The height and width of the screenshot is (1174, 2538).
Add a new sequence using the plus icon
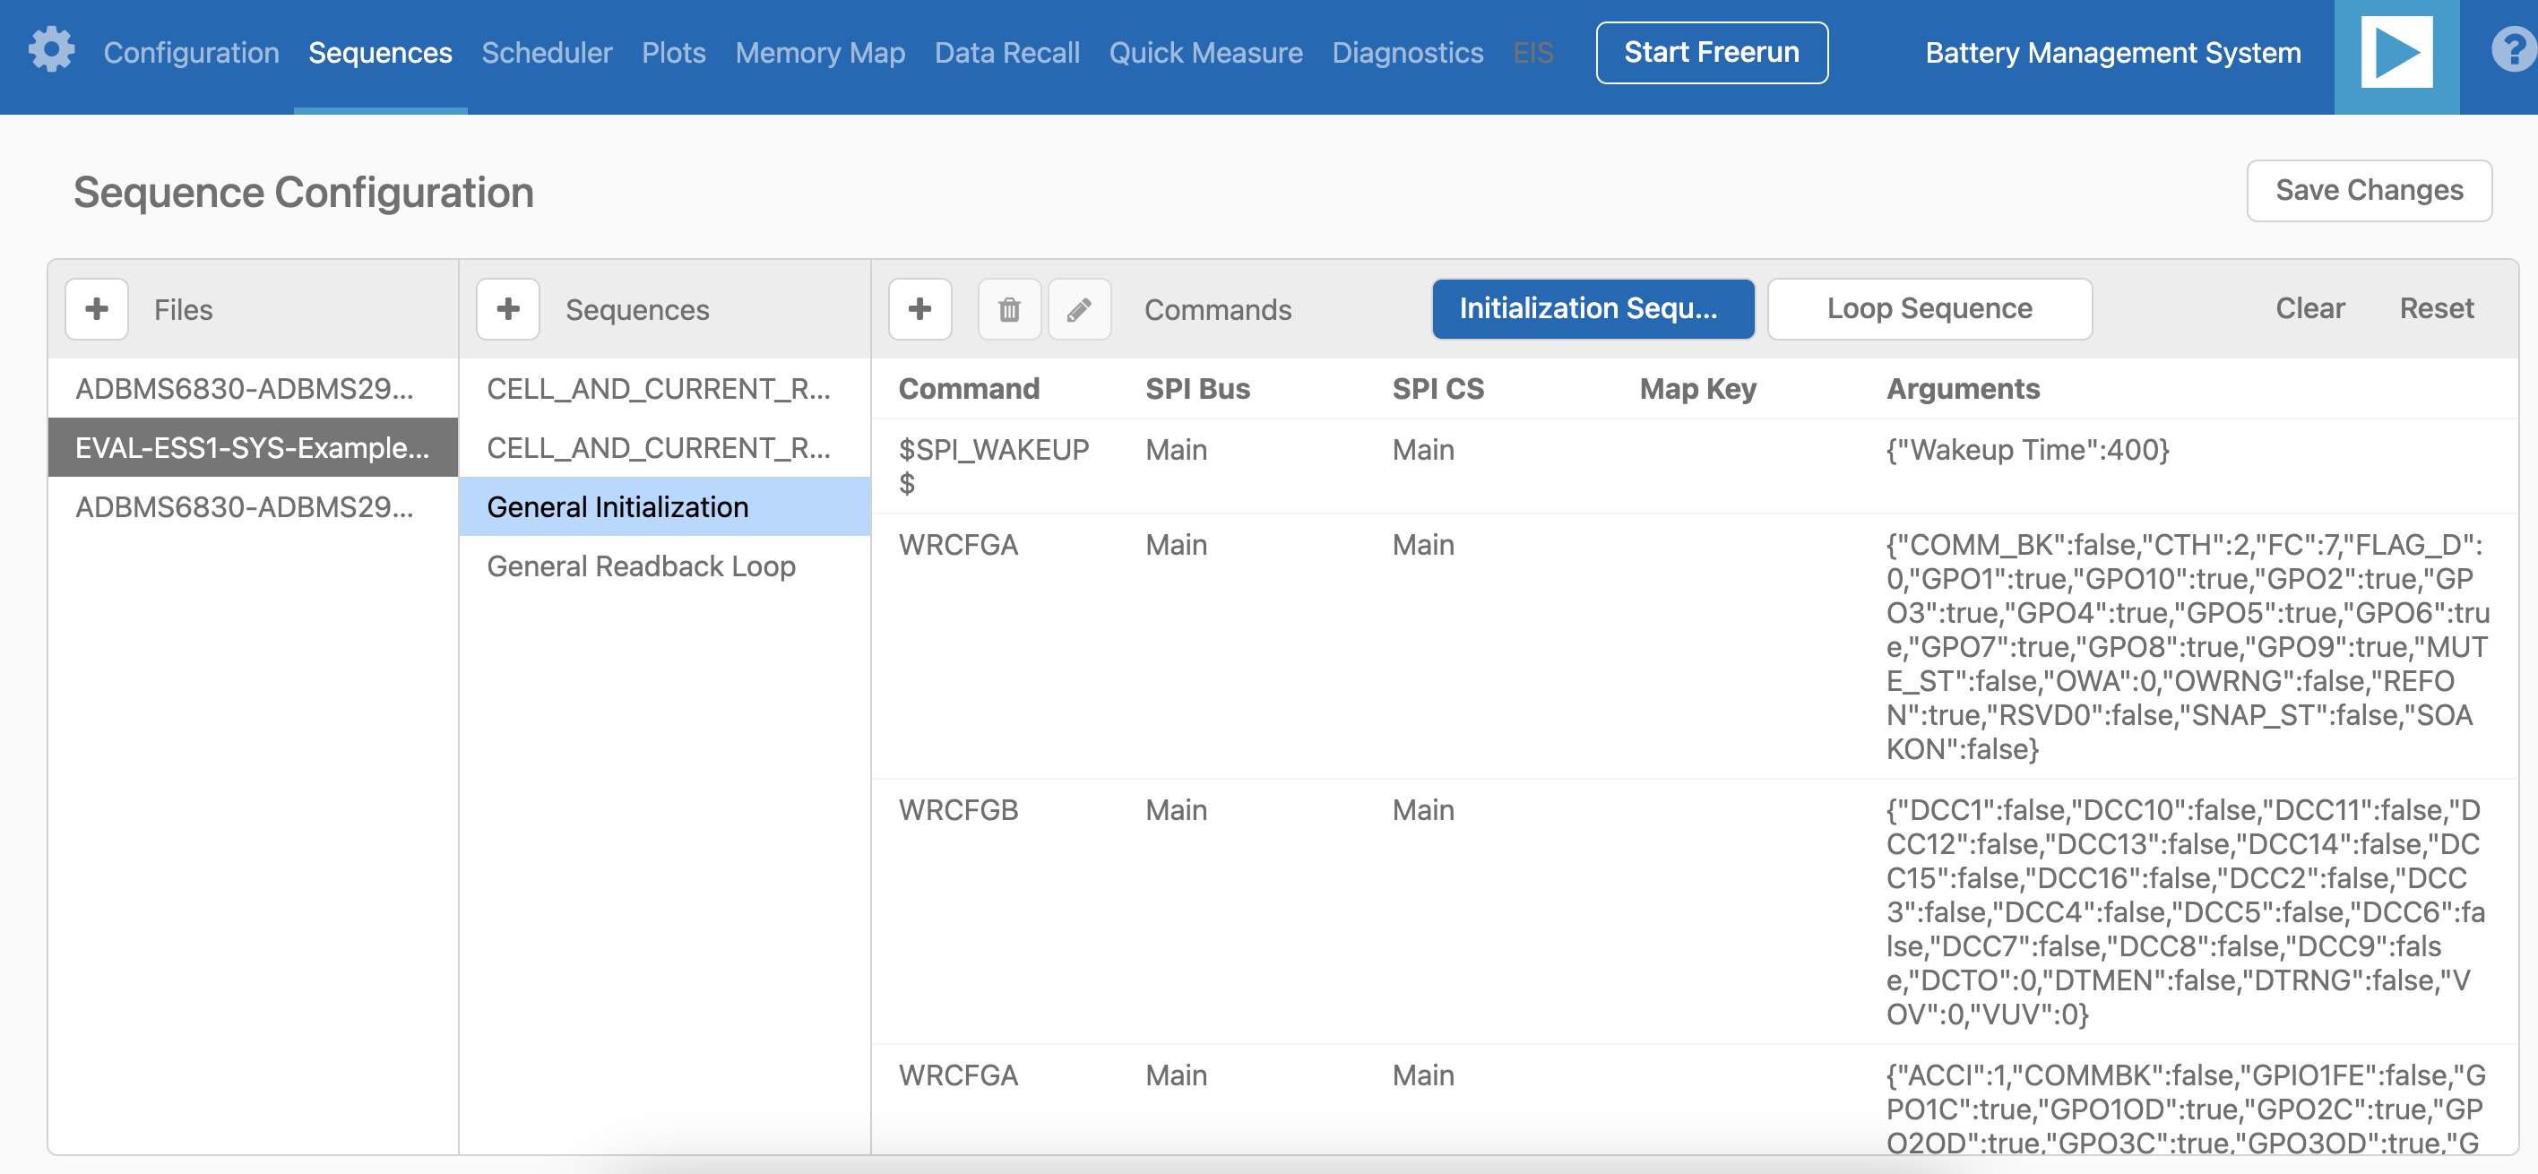508,309
